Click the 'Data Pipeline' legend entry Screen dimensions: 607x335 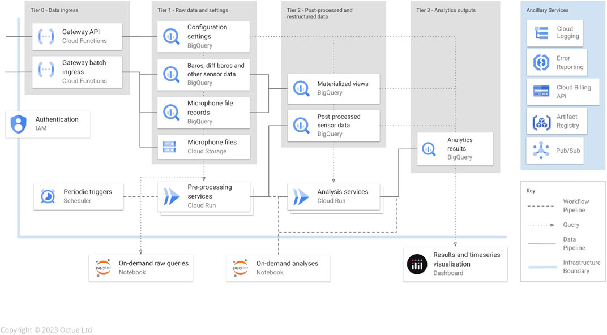[x=574, y=243]
